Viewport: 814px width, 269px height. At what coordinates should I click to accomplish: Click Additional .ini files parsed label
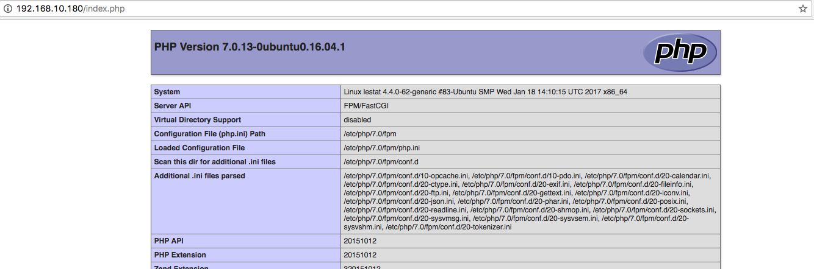(200, 176)
